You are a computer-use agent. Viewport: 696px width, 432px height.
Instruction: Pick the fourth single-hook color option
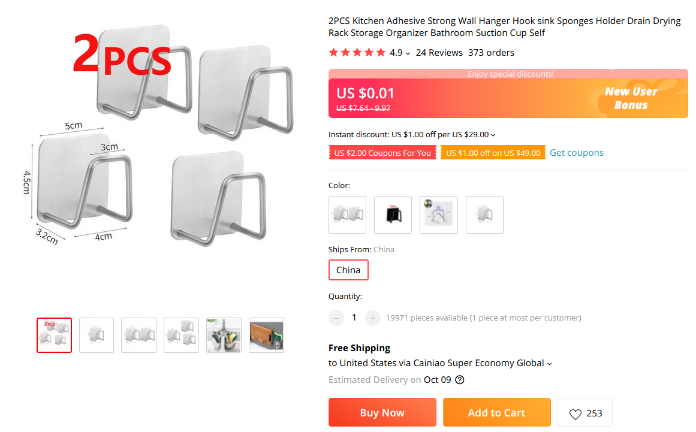point(484,215)
